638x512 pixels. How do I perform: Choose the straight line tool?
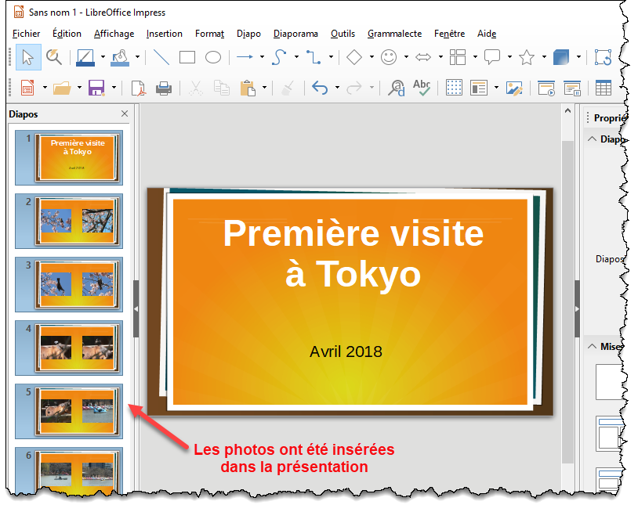coord(161,57)
